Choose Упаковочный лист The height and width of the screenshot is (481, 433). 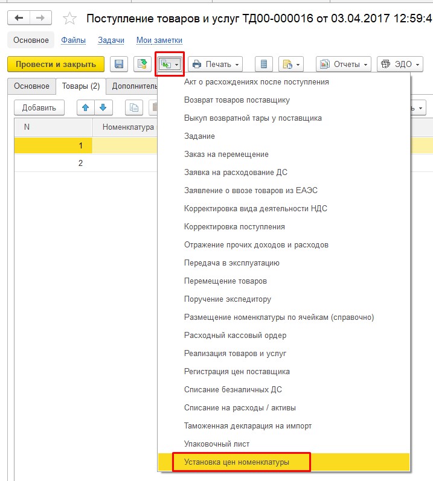coord(284,444)
